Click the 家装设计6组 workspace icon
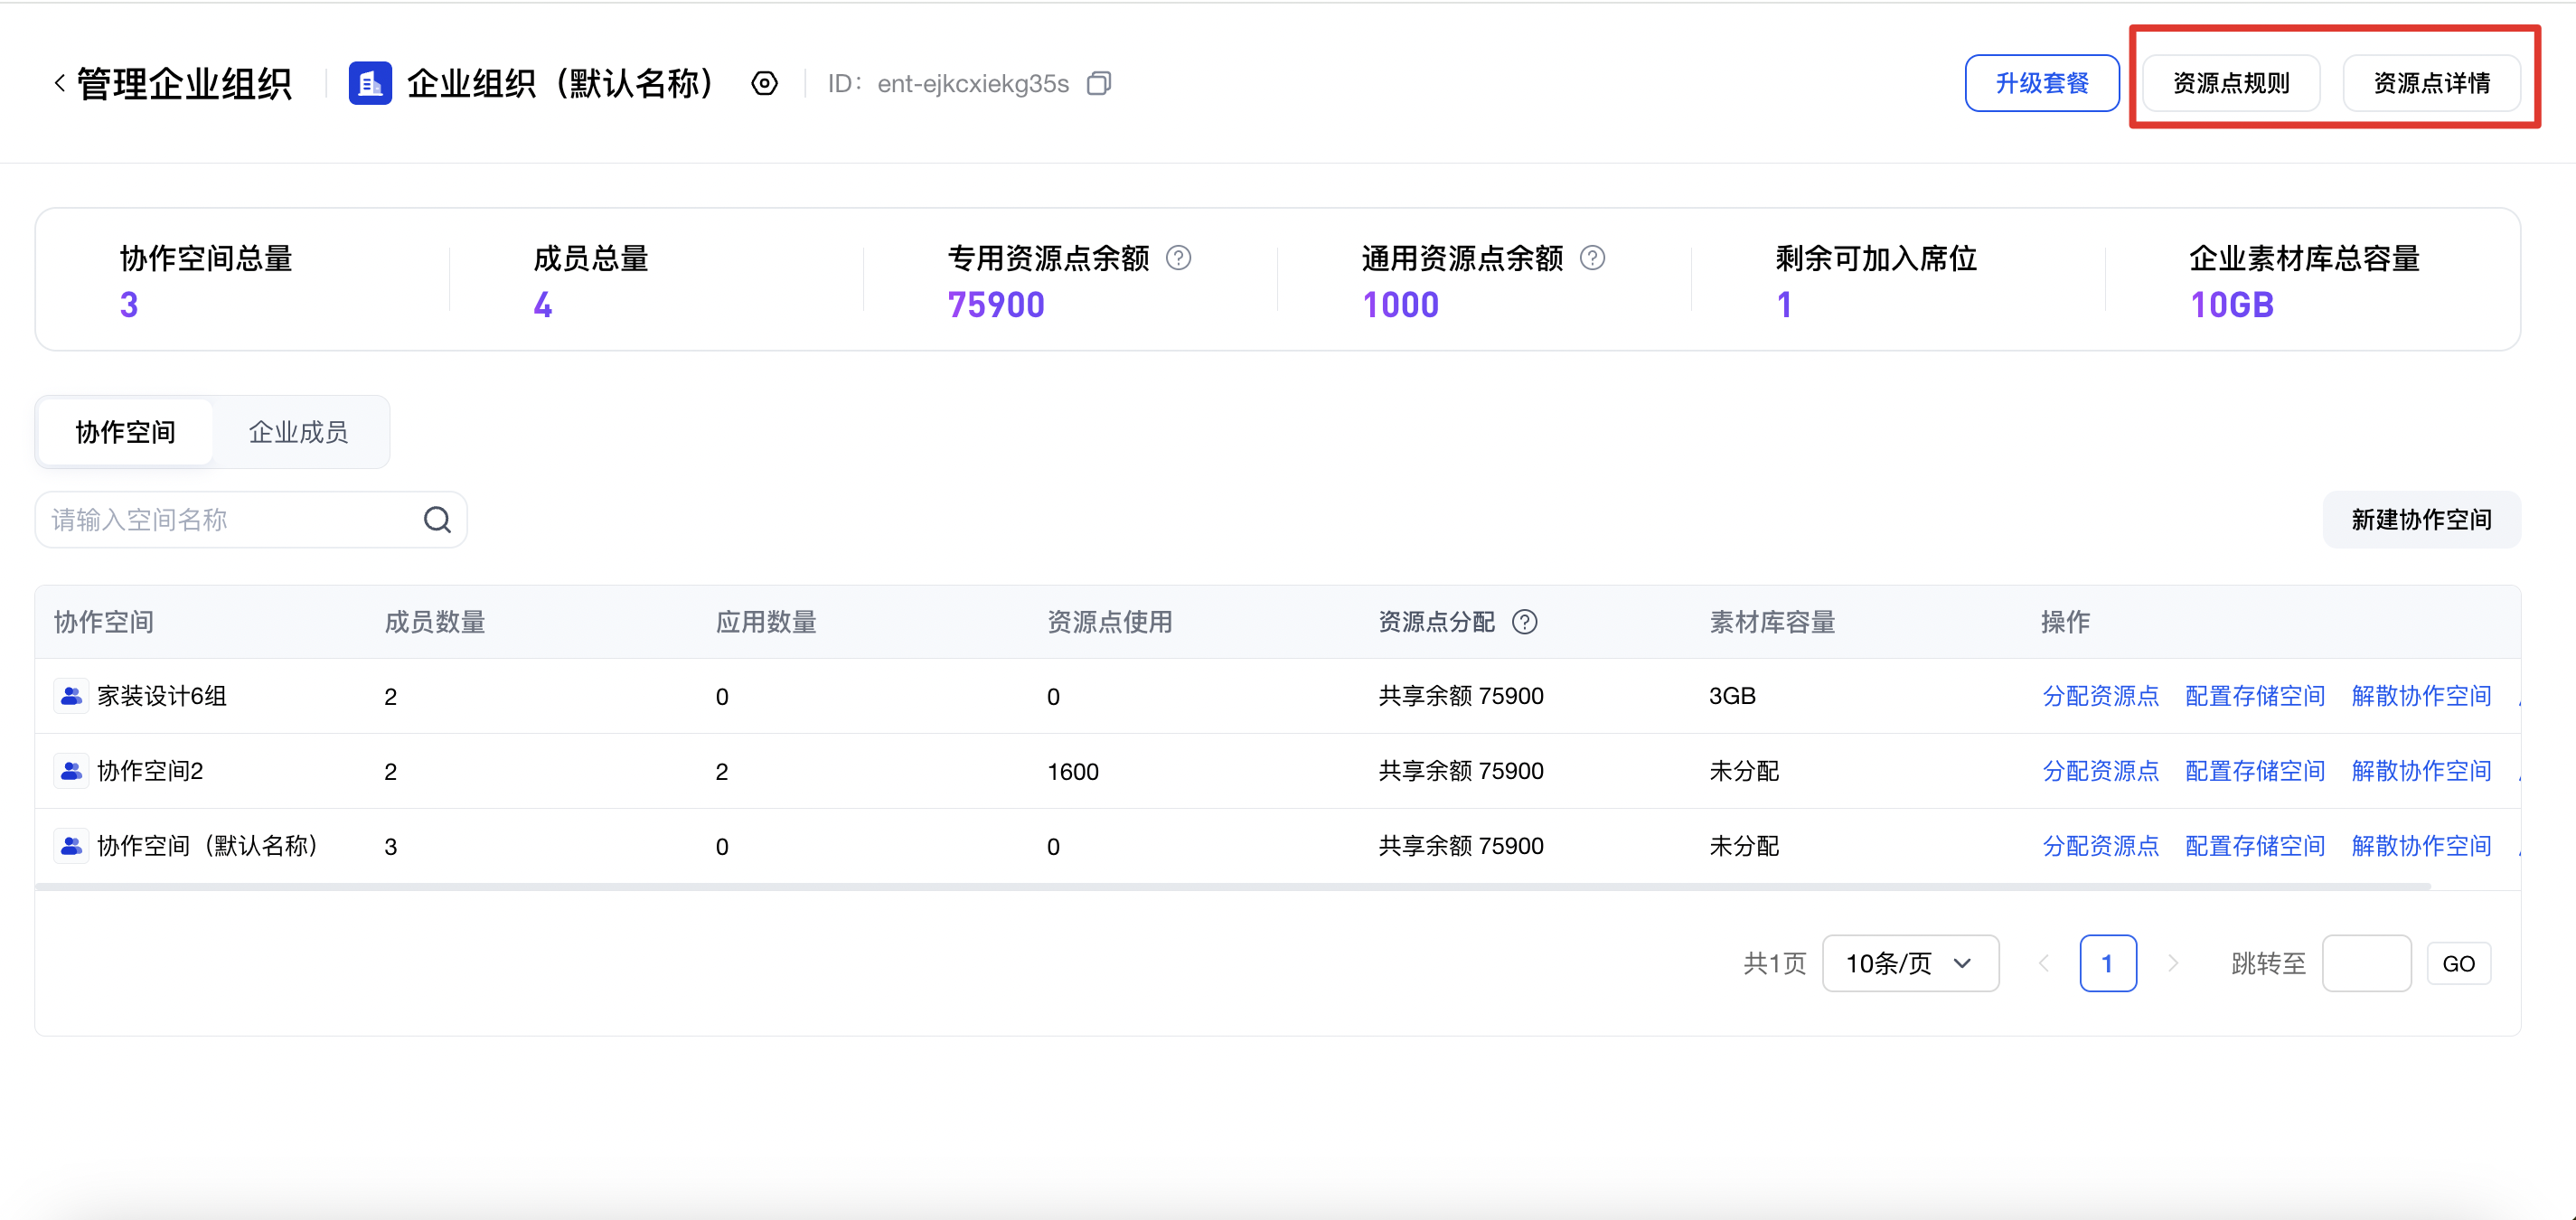 point(71,696)
